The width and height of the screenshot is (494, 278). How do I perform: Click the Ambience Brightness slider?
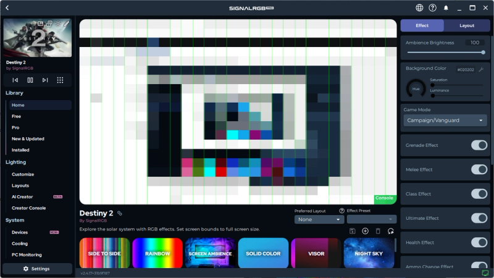[x=445, y=53]
